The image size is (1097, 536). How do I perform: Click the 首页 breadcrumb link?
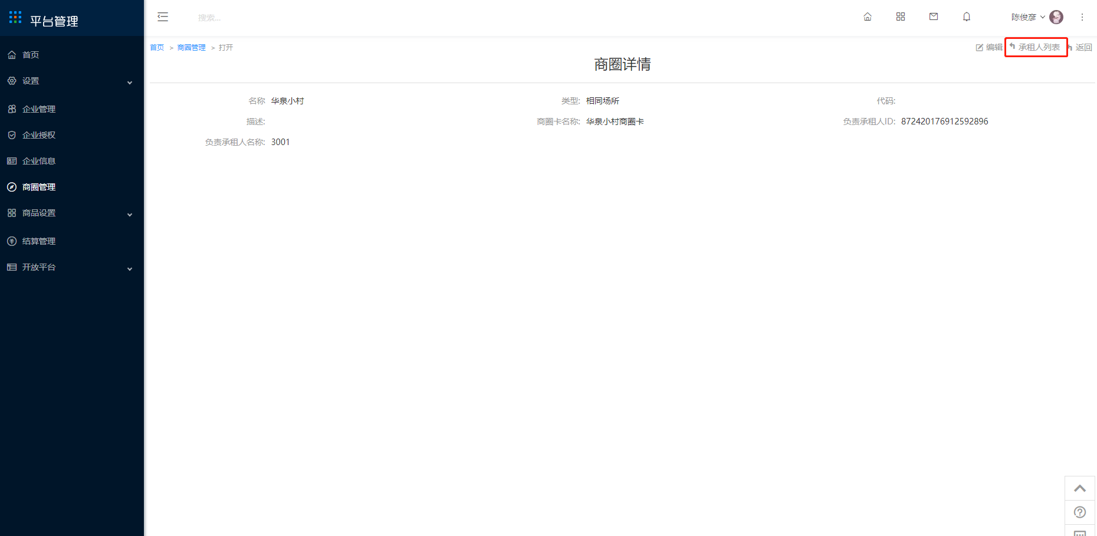pyautogui.click(x=157, y=48)
